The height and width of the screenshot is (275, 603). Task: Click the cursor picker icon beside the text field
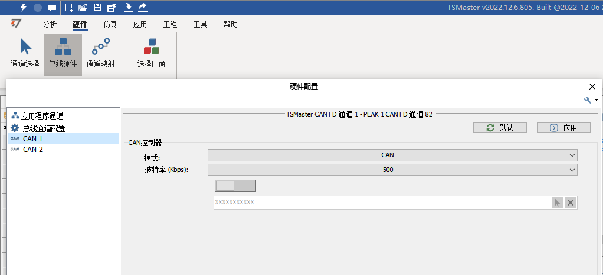click(557, 203)
